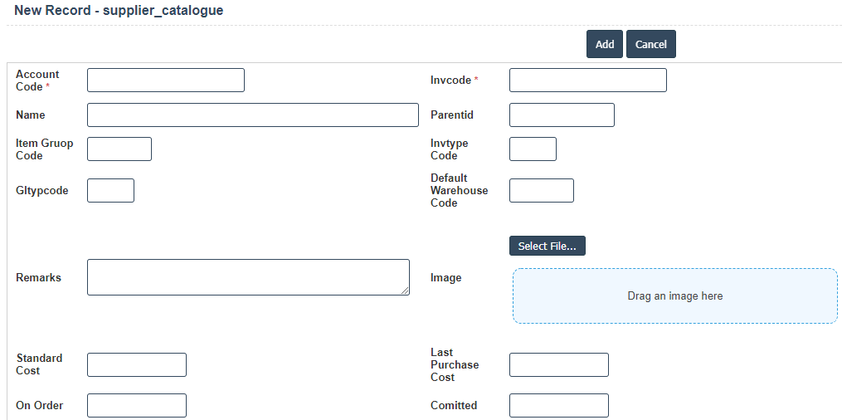Click into the Parentid field
This screenshot has height=420, width=842.
(562, 115)
